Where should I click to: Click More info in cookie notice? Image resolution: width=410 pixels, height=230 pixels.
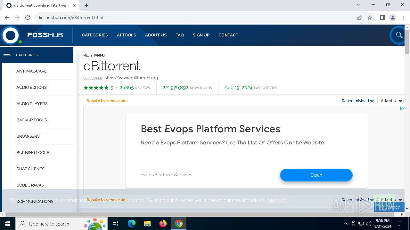278,201
